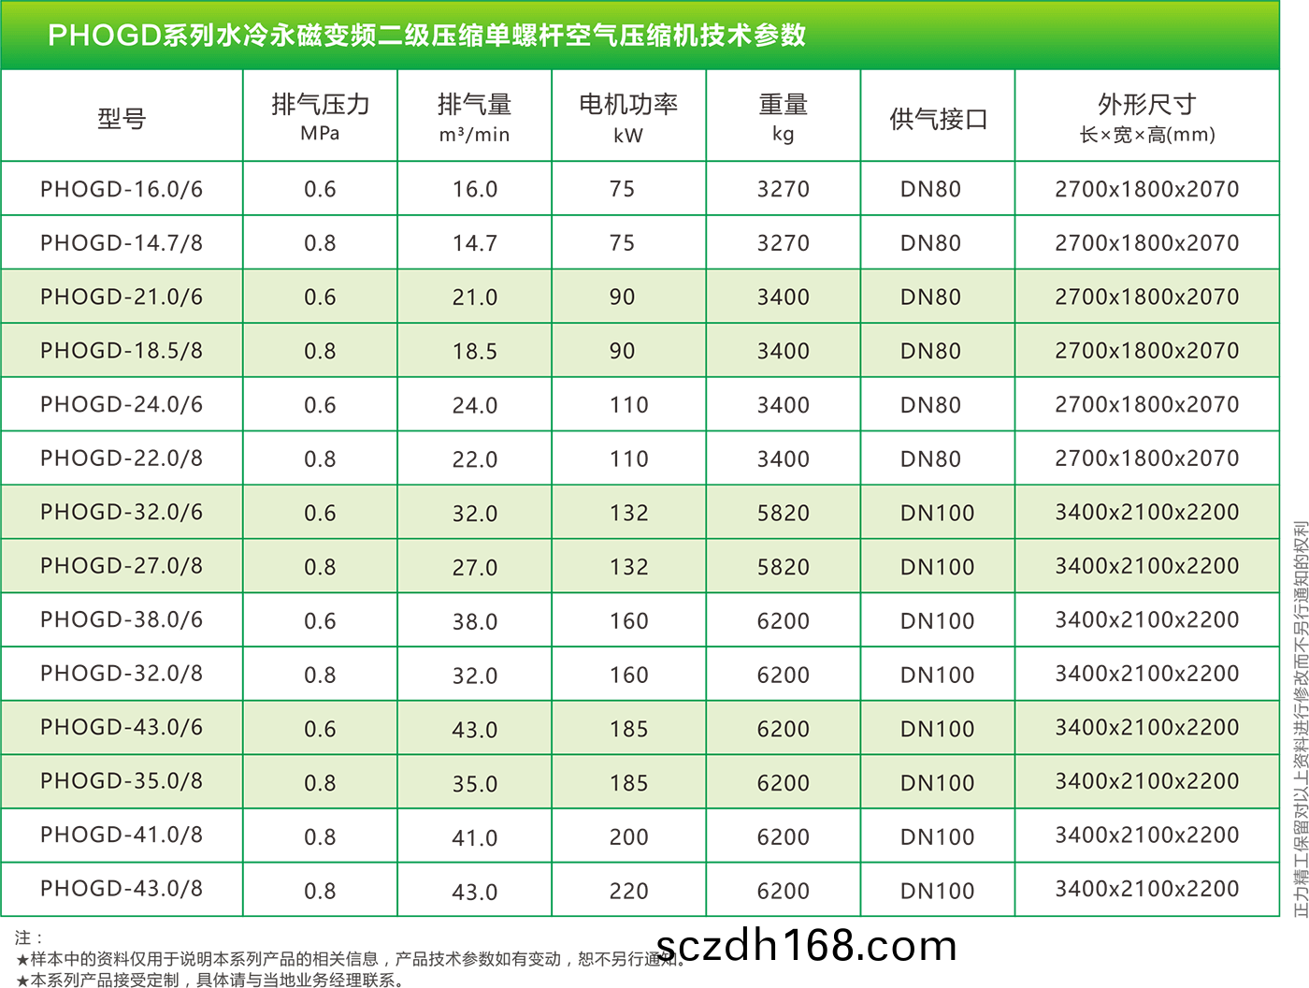Click the PHOGD-43.0/6 model cell
Image resolution: width=1309 pixels, height=988 pixels.
tap(122, 728)
